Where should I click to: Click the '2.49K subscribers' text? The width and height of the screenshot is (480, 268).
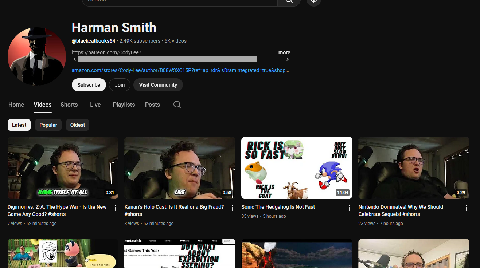[140, 41]
